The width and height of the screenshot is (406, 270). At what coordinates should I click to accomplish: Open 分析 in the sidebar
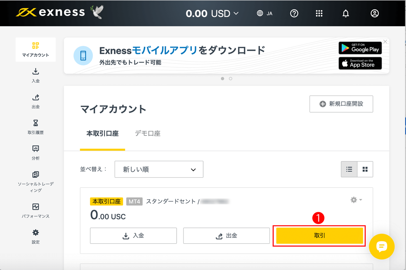click(x=36, y=153)
